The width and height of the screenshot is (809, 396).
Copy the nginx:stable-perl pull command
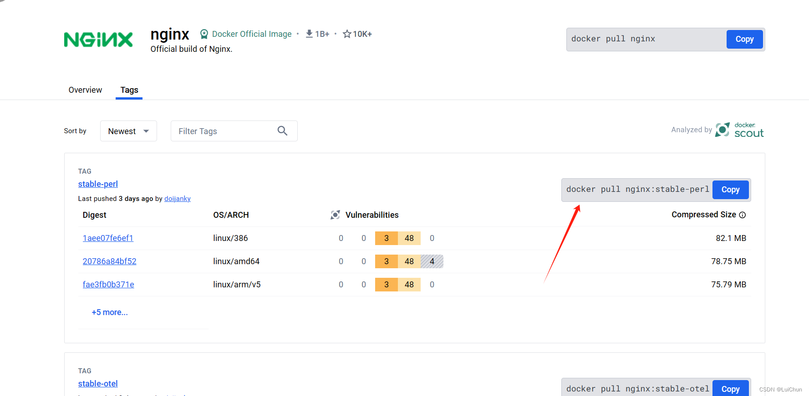click(x=730, y=190)
